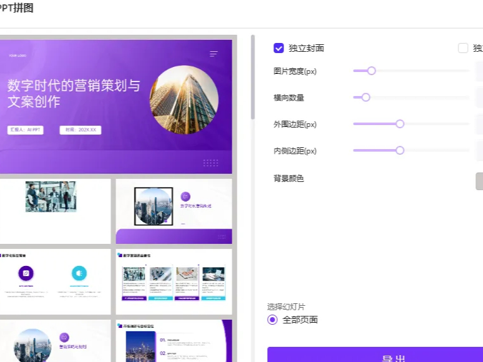Adjust the 横向数量 slider handle
This screenshot has height=362, width=483.
(x=366, y=97)
